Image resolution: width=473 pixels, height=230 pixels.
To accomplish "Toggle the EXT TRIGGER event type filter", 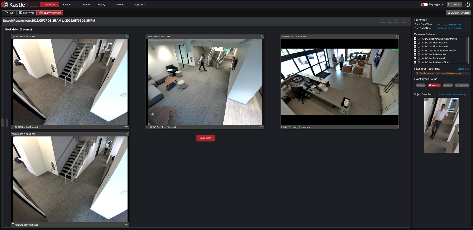I will click(x=462, y=85).
